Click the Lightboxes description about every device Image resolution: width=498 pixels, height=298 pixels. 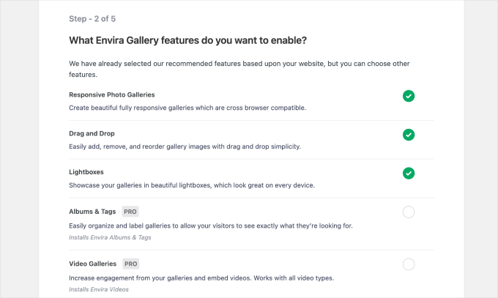191,185
